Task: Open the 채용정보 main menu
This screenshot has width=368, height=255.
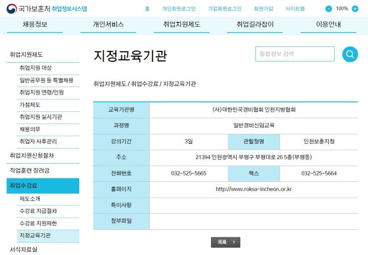Action: coord(35,24)
